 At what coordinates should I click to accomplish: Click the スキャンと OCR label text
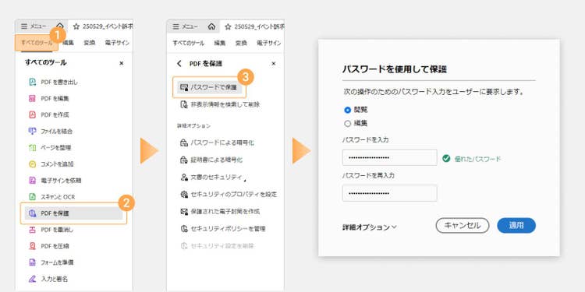coord(58,197)
